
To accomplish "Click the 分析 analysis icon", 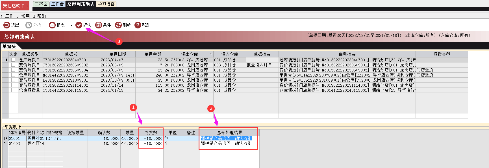I will [x=29, y=25].
